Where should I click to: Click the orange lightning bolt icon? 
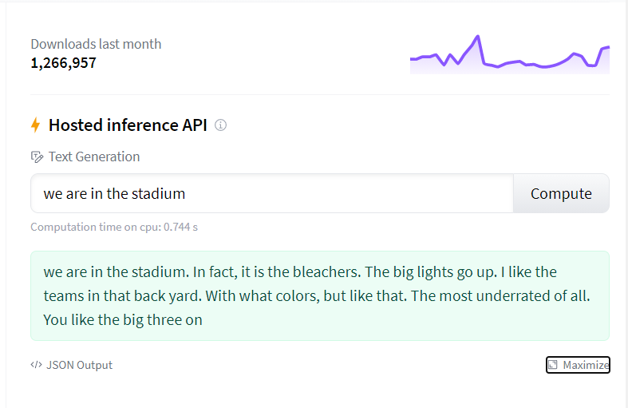tap(36, 125)
